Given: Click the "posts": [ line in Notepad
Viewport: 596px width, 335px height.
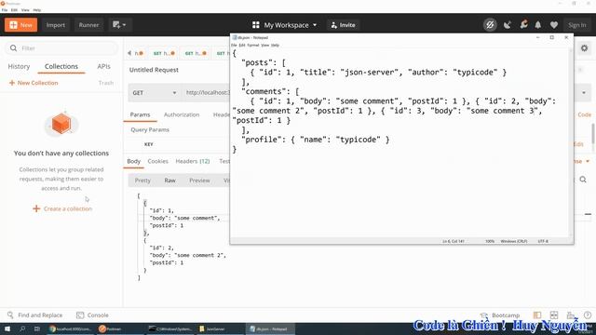Looking at the screenshot, I should click(x=264, y=63).
